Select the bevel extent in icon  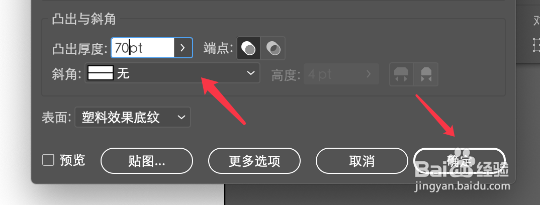point(426,74)
